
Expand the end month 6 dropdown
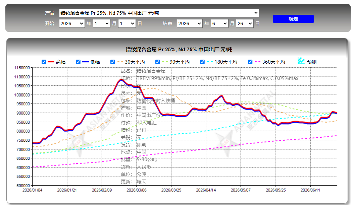click(x=219, y=23)
